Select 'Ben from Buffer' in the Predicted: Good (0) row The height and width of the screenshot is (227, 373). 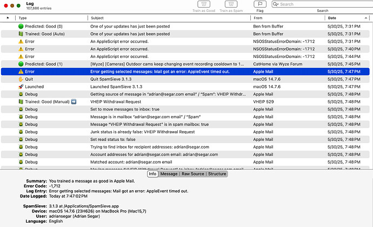point(268,27)
